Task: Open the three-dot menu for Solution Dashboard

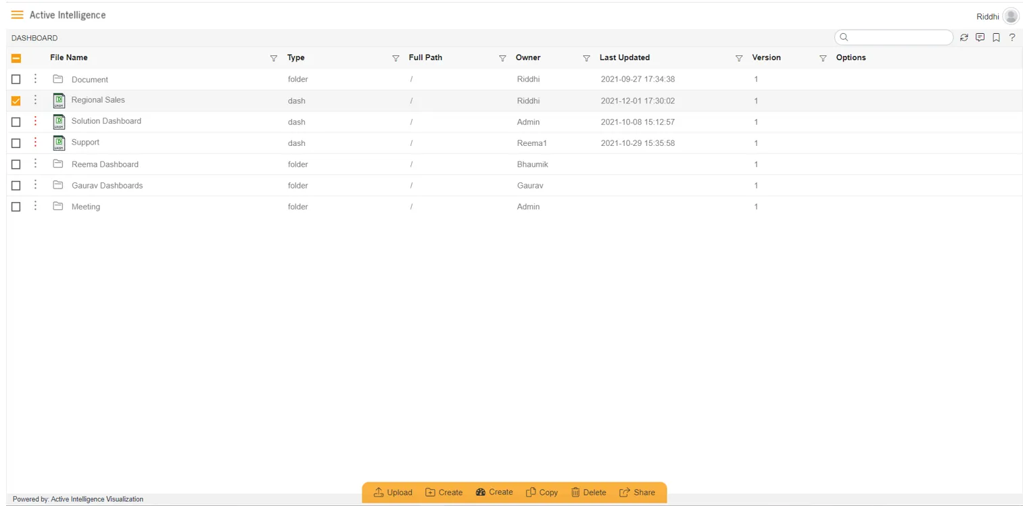Action: (35, 122)
